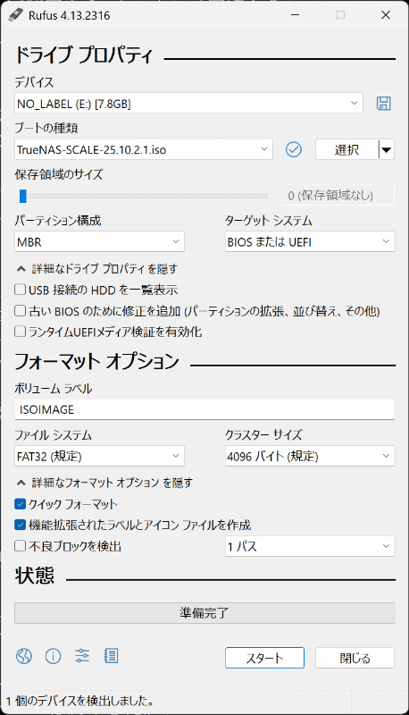Close the Rufus window with X
409x715 pixels.
(x=385, y=15)
